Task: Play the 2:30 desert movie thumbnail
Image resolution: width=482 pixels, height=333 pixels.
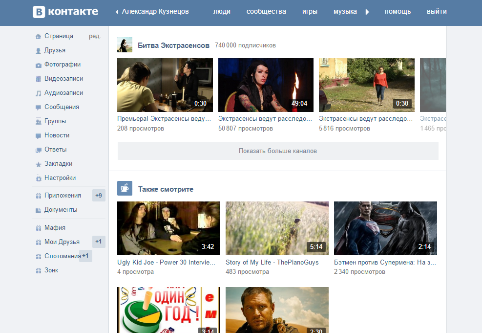Action: click(x=277, y=310)
